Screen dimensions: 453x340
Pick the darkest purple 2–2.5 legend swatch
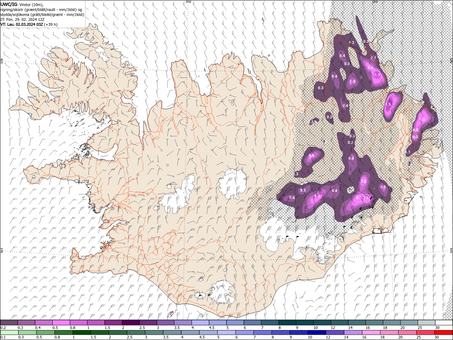[x=130, y=323]
